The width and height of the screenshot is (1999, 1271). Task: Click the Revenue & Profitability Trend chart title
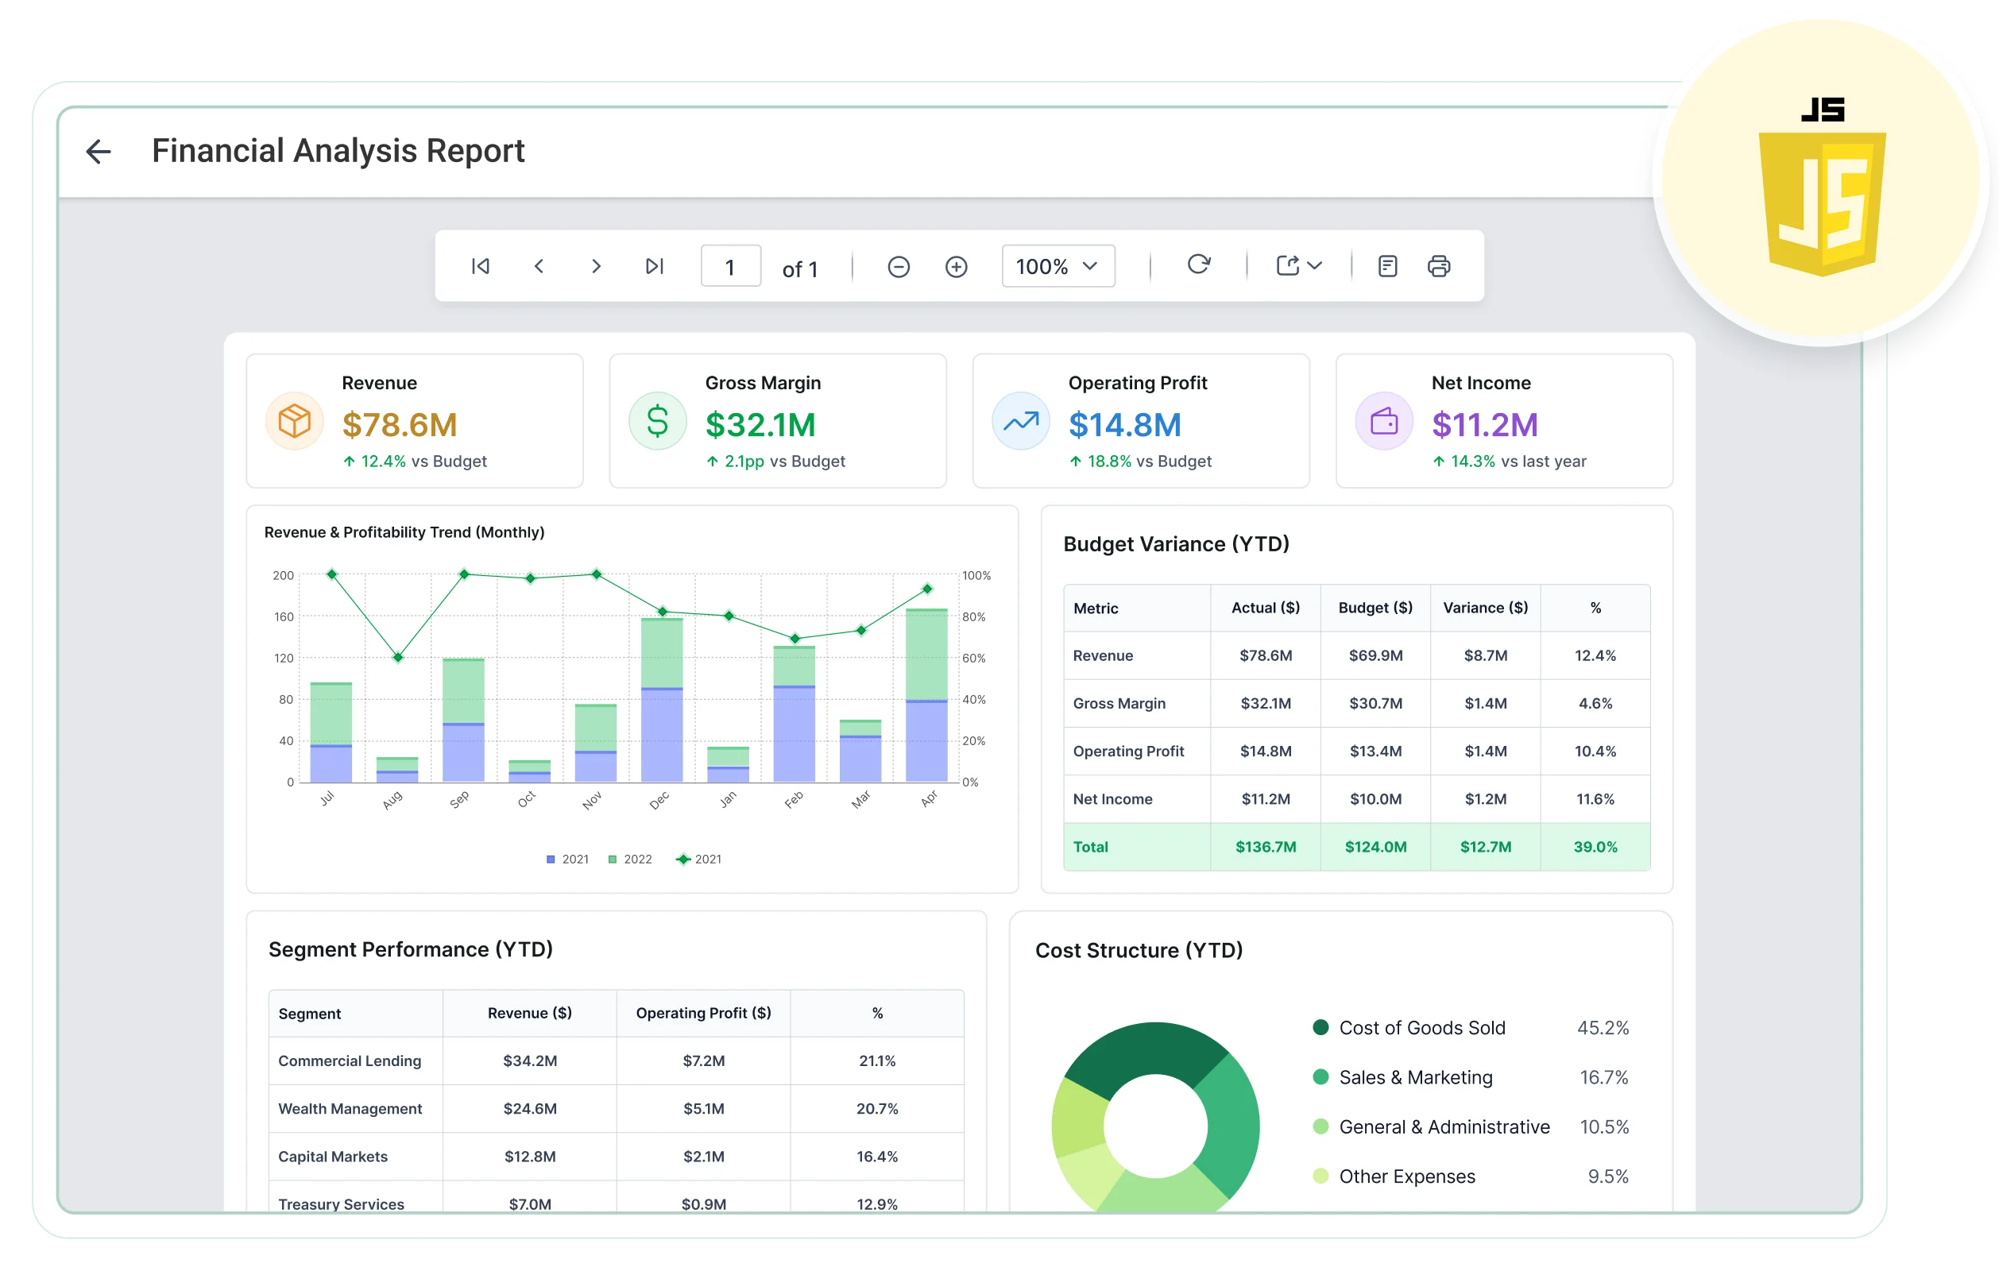coord(404,532)
